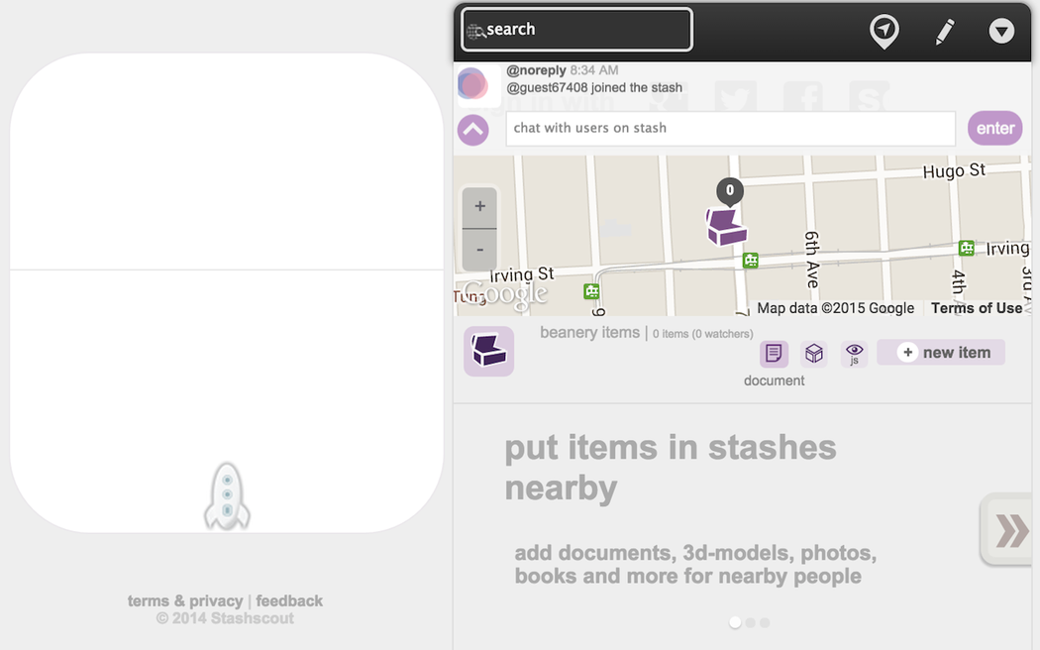Select the 3D model cube icon

[814, 353]
